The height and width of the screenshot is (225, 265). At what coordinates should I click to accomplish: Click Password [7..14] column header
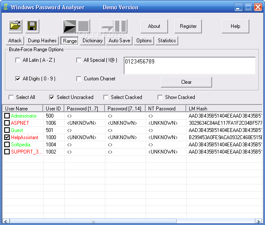click(125, 108)
